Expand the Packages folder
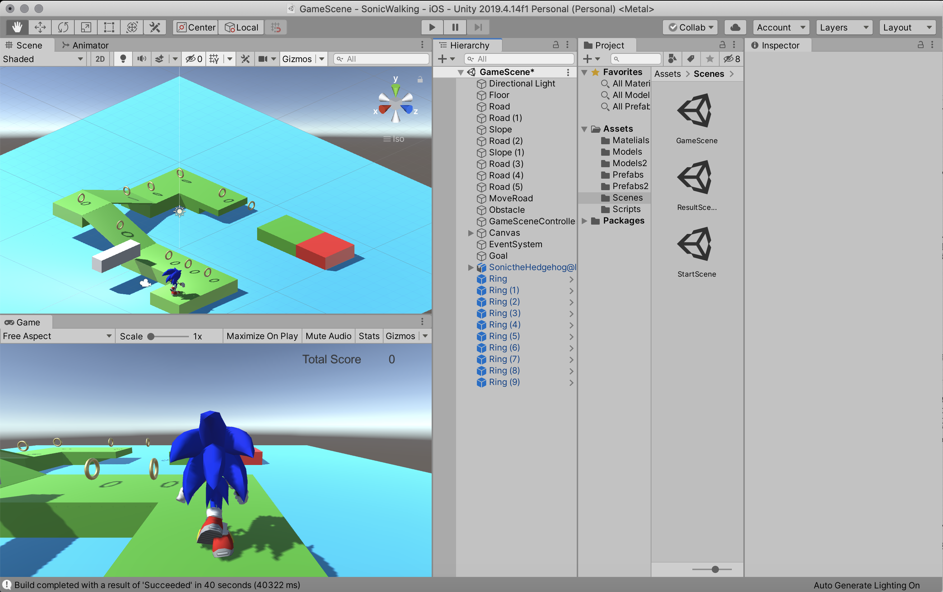Screen dimensions: 943x592 click(584, 221)
